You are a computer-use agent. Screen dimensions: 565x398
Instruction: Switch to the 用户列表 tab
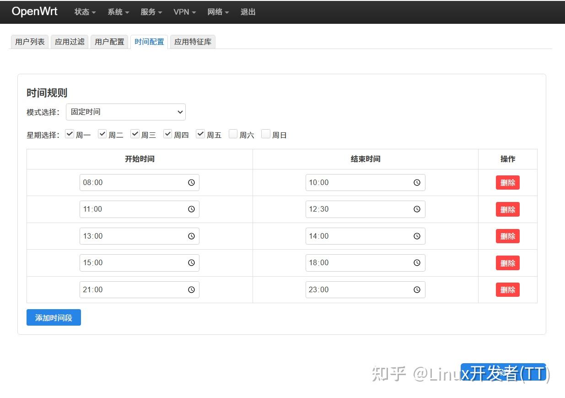point(30,42)
